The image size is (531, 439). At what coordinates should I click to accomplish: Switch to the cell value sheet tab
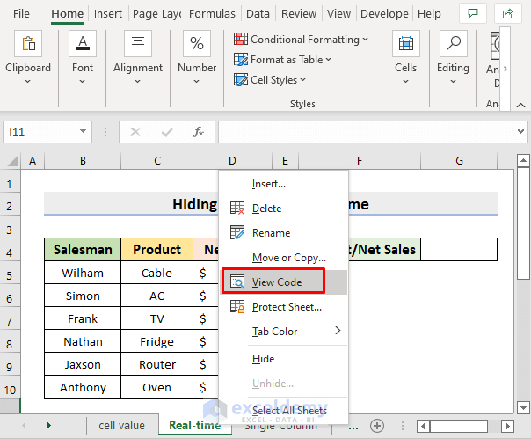pos(121,425)
